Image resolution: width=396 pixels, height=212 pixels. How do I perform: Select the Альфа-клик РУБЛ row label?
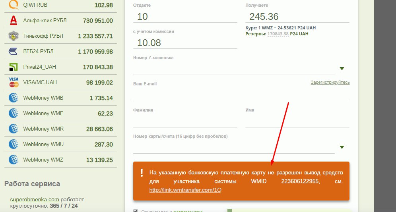tap(45, 20)
